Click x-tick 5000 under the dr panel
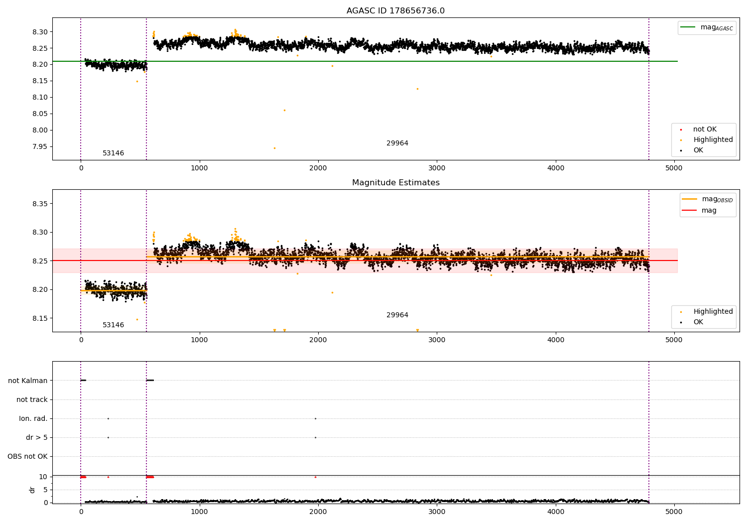This screenshot has height=523, width=747. tap(674, 512)
